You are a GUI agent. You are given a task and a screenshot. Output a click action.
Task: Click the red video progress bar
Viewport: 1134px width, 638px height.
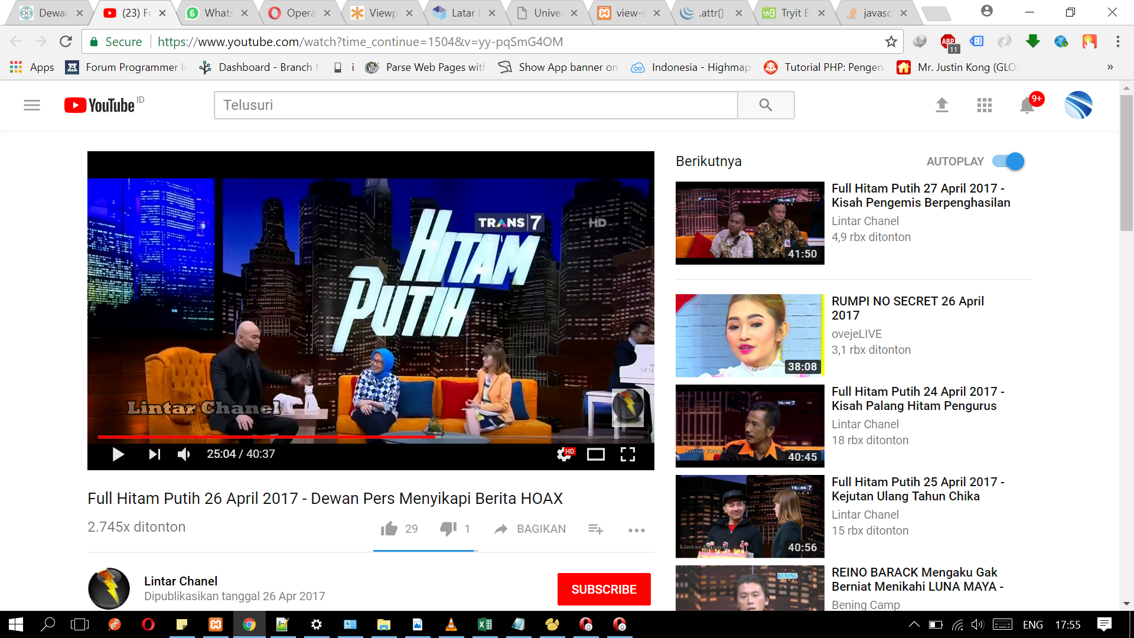coord(266,437)
